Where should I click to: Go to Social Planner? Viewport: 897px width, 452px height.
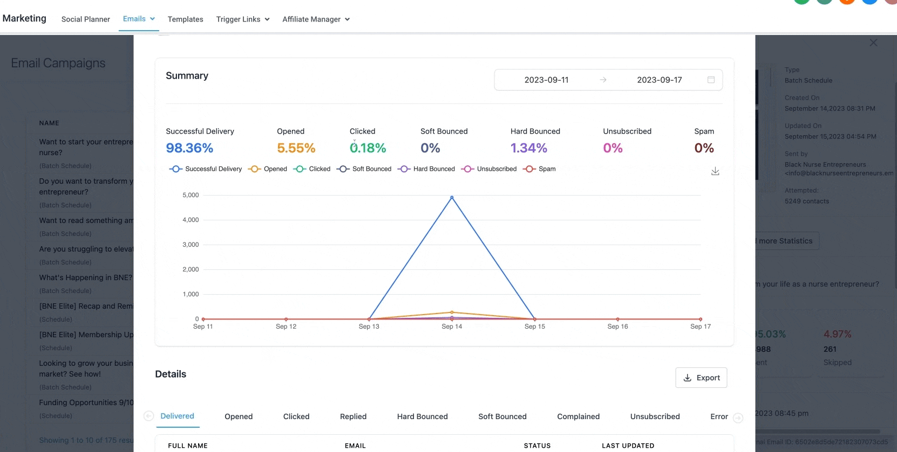pyautogui.click(x=85, y=19)
